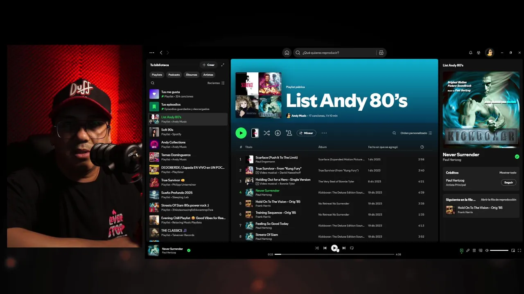Open queued Hold On To The Vision in Siguiente
Screen dimensions: 524x294
click(481, 210)
